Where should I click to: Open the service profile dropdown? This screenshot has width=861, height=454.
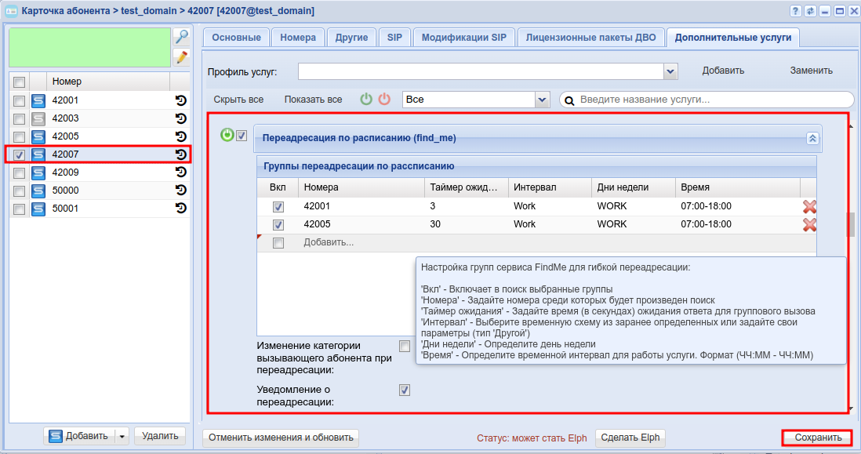click(x=670, y=71)
